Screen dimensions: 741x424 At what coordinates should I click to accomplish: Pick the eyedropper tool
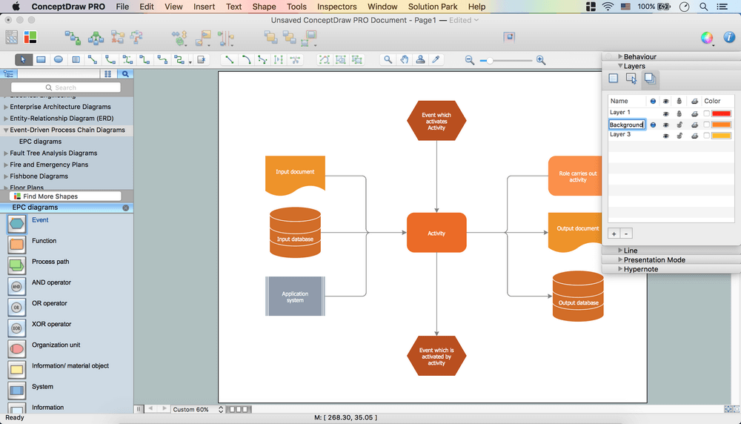point(436,59)
